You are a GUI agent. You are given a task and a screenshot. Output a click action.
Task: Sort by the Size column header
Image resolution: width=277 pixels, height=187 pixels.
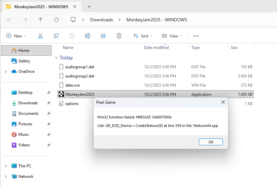pos(234,48)
